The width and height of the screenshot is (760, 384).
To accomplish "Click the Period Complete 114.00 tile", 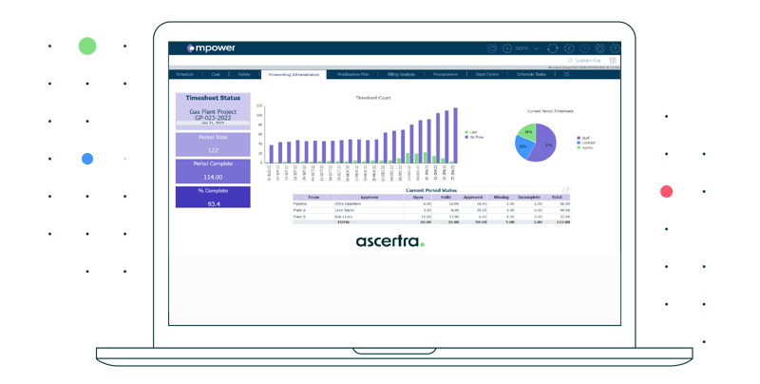I will point(213,171).
